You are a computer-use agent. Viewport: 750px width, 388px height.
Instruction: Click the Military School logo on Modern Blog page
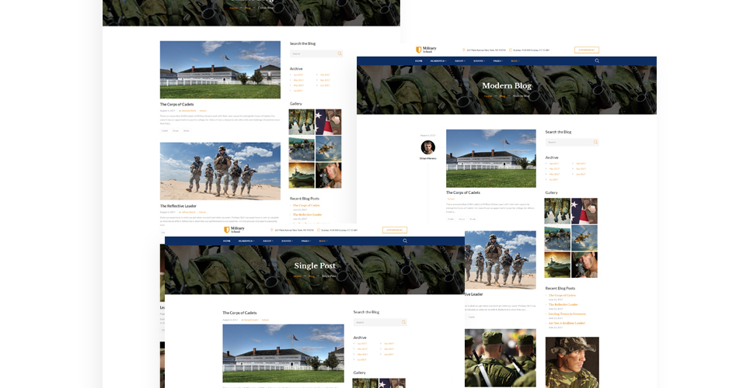(x=426, y=49)
